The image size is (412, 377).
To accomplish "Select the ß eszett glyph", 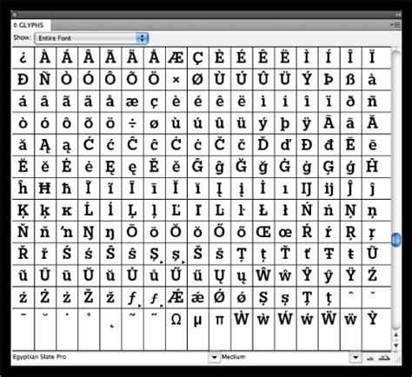I will [350, 80].
